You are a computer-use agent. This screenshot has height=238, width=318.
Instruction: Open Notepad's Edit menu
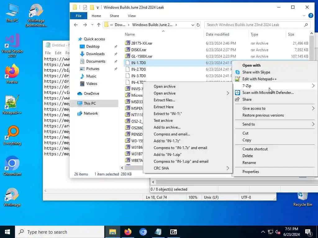58,53
